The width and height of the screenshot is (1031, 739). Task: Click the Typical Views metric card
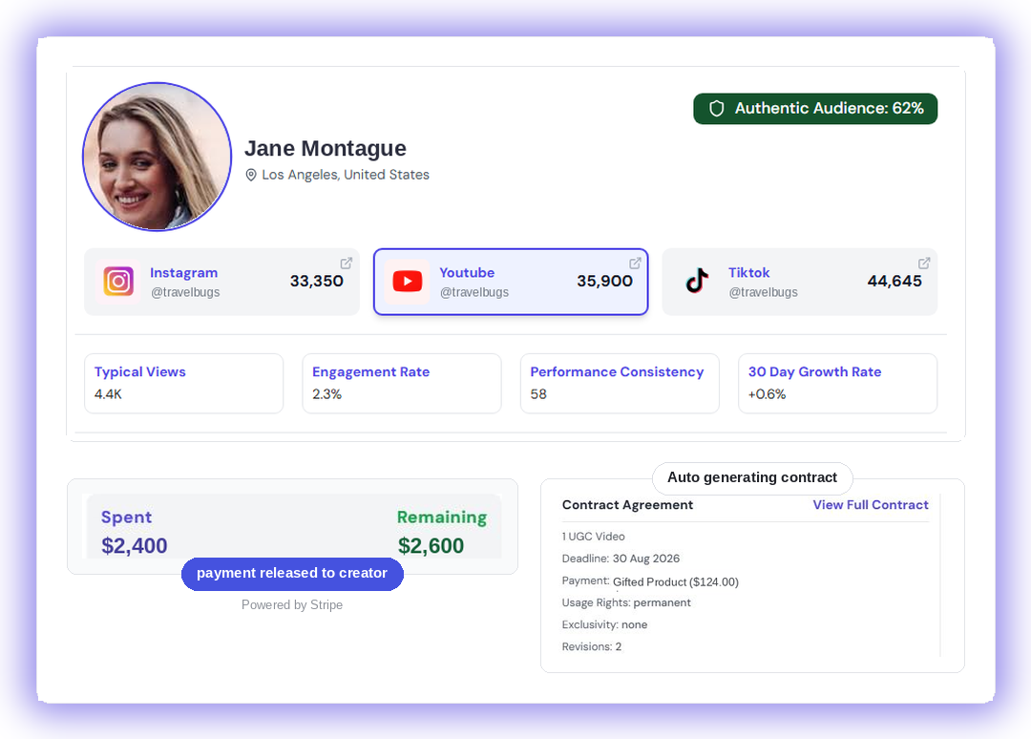[x=183, y=383]
